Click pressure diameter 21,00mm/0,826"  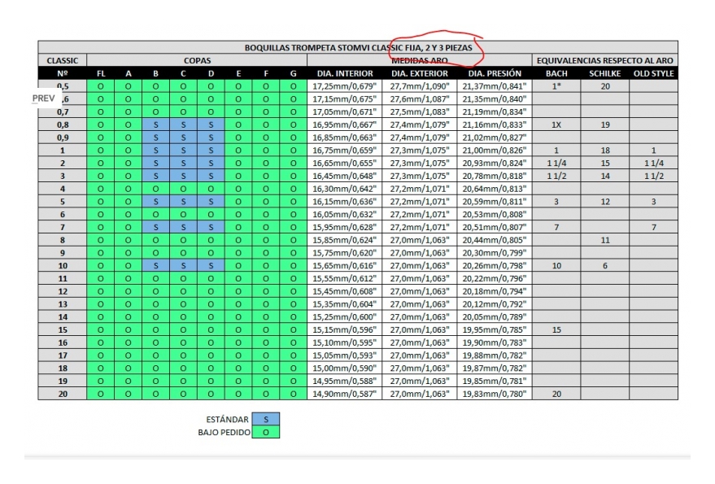click(x=495, y=150)
